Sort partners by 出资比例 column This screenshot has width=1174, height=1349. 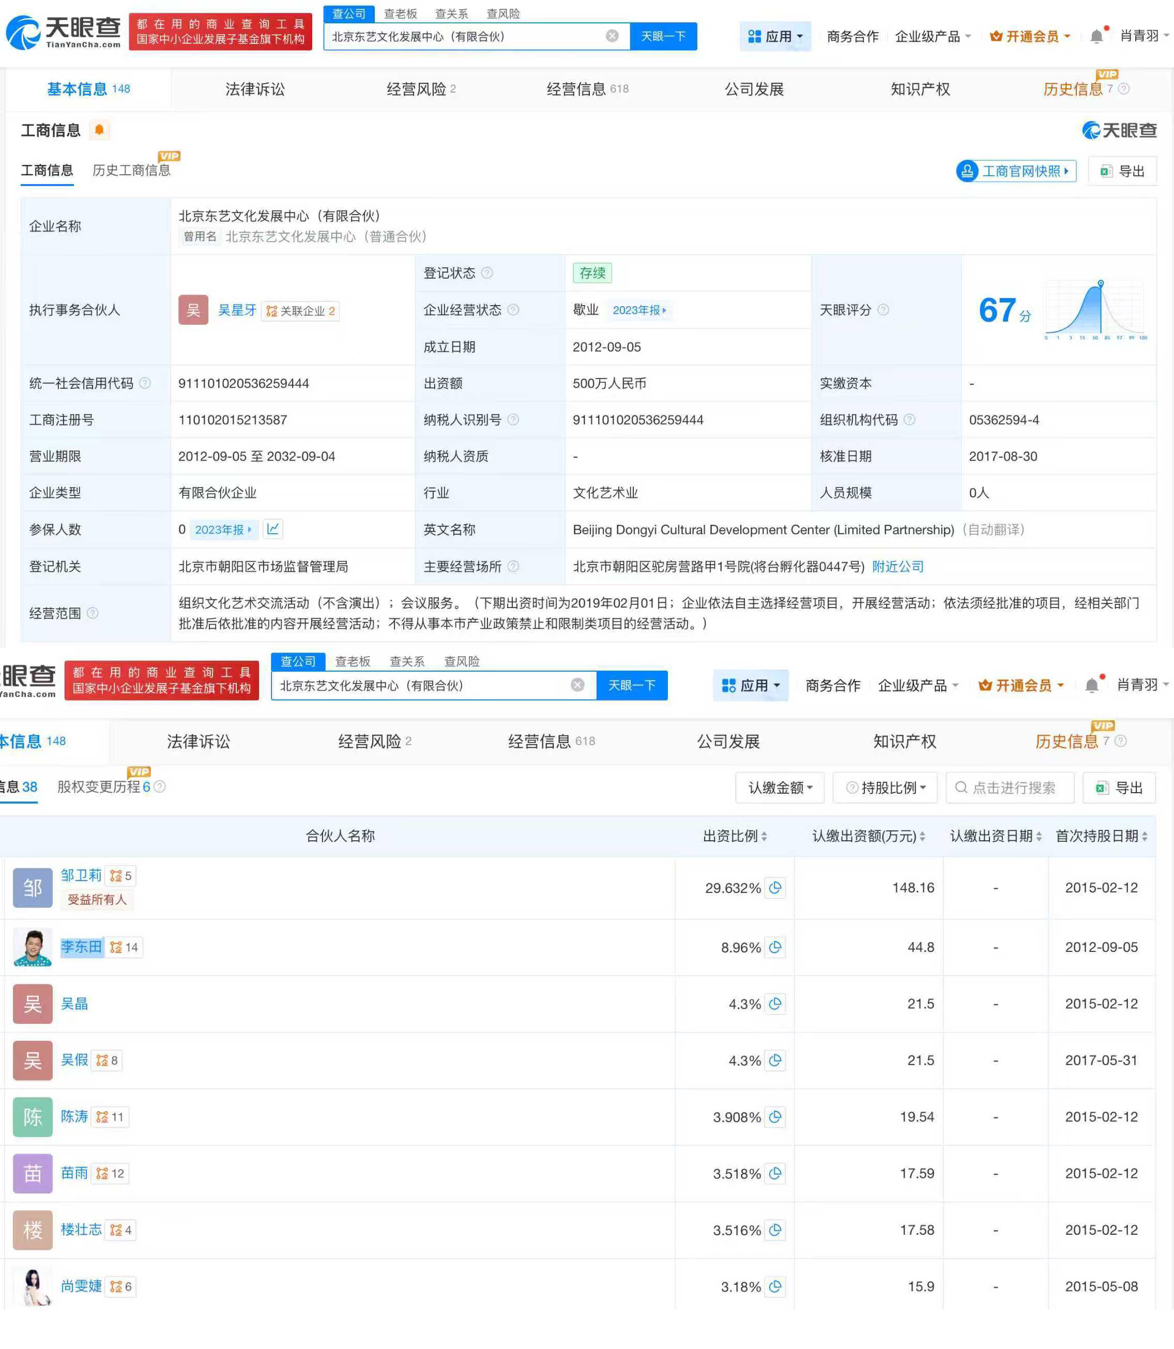(x=764, y=836)
